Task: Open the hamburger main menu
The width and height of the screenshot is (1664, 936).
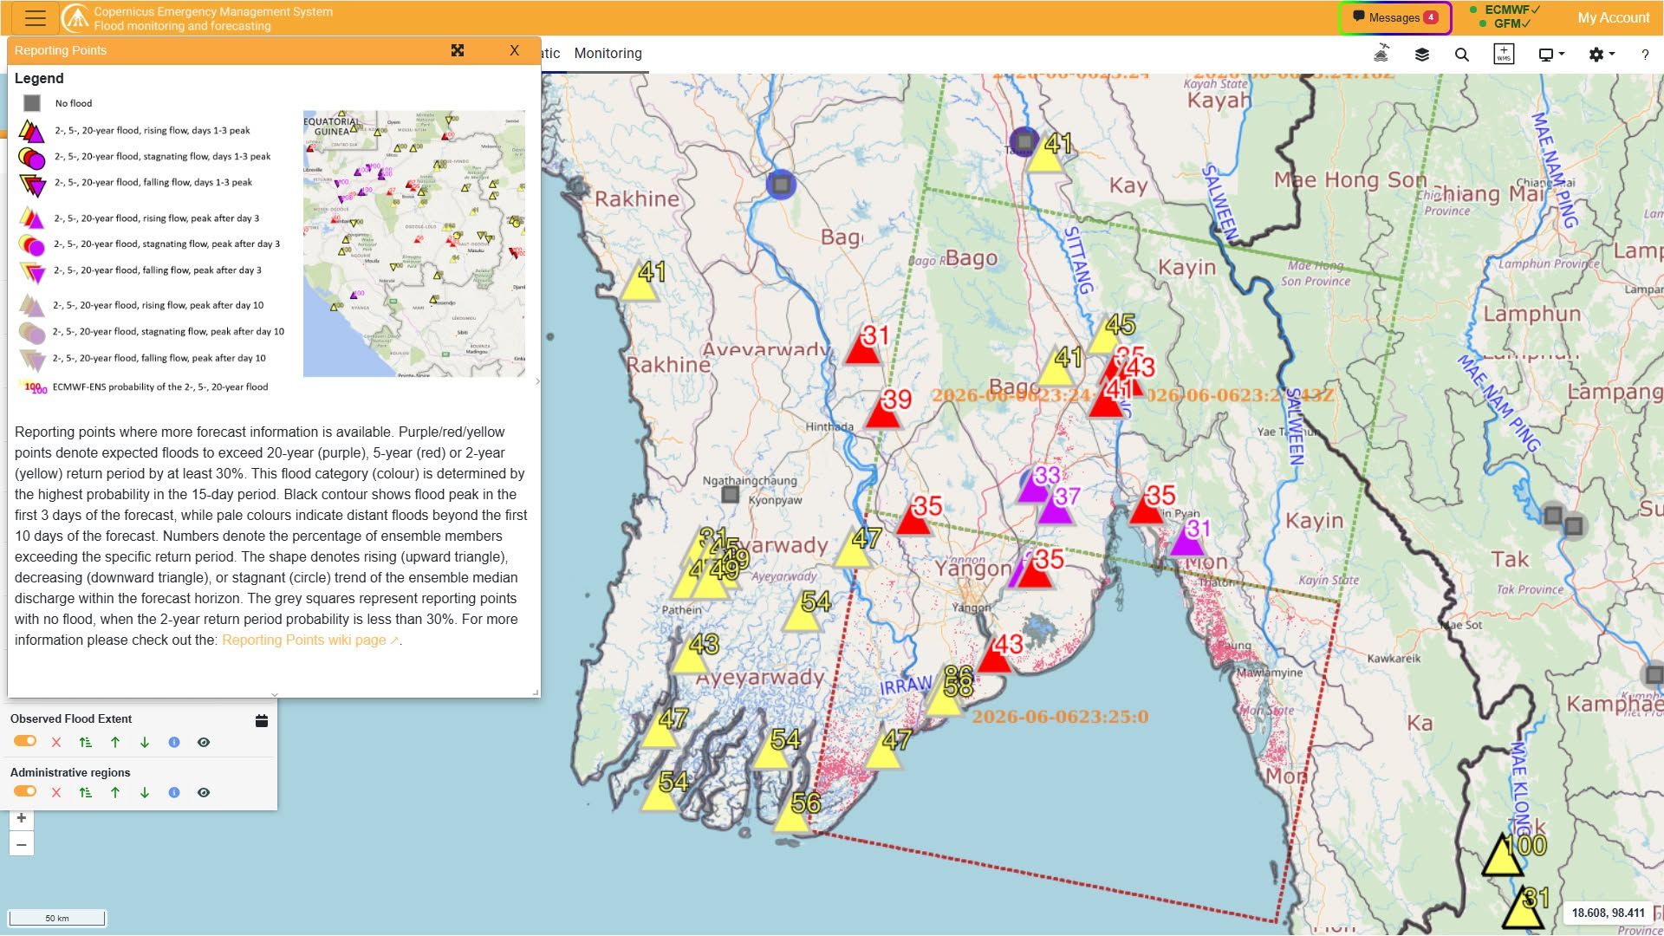Action: pos(36,17)
